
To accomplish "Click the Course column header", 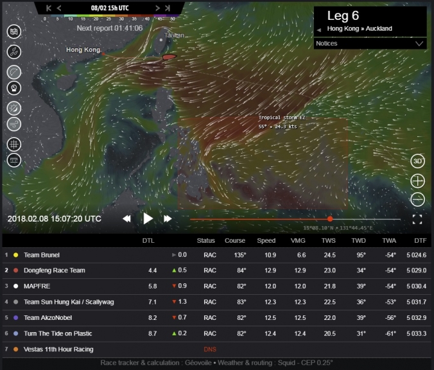I will [x=235, y=241].
